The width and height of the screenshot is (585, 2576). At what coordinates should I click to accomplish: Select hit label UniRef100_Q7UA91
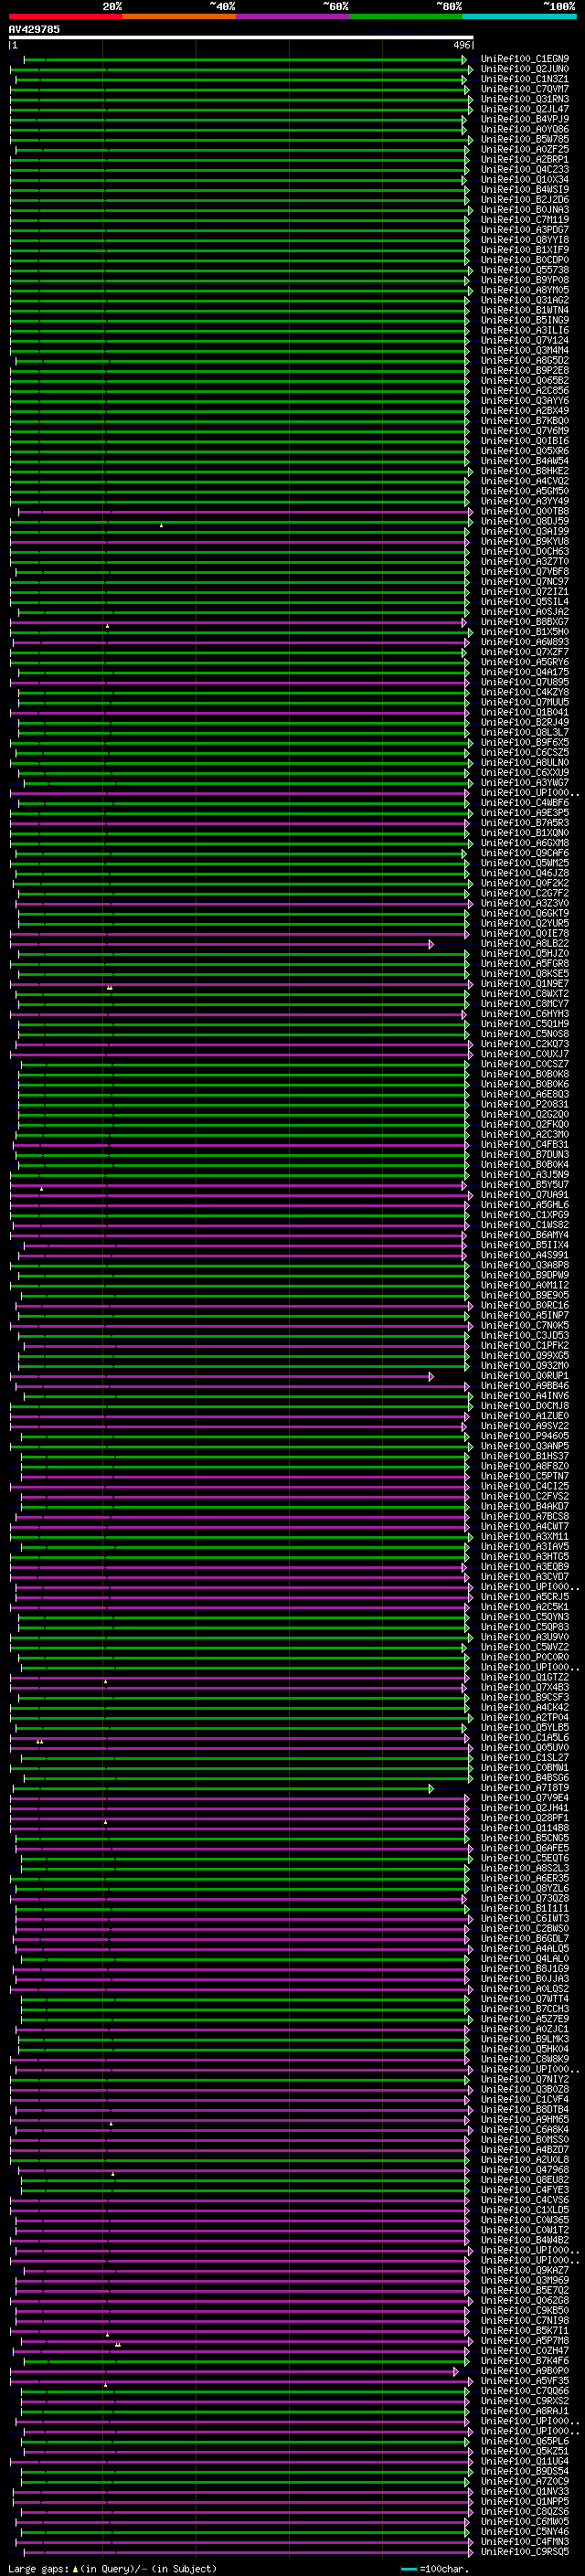525,1195
